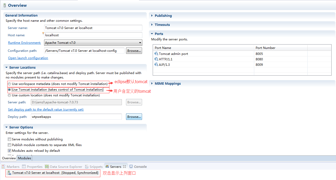Expand the MIME Mappings section

point(152,84)
